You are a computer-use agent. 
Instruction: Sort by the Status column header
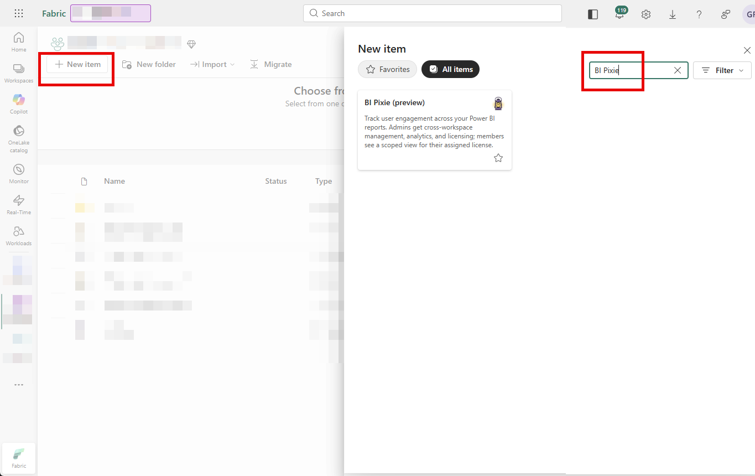pyautogui.click(x=276, y=181)
